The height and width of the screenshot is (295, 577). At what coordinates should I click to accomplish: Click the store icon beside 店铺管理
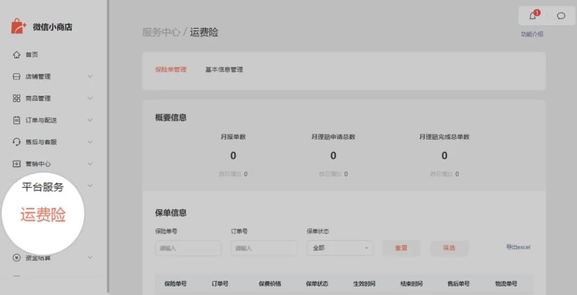pyautogui.click(x=17, y=76)
